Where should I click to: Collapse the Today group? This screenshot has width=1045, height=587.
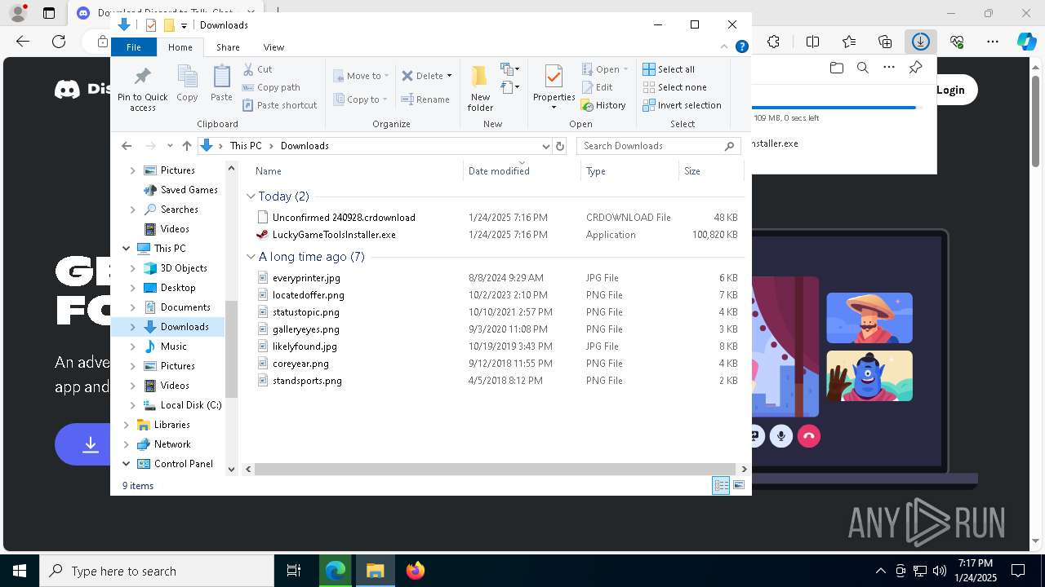point(251,196)
